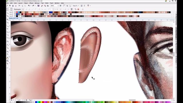
Task: Open the File menu
Action: pyautogui.click(x=8, y=3)
